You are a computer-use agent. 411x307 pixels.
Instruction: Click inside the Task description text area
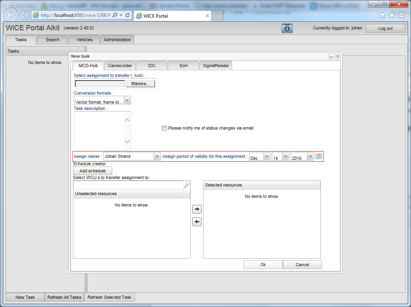point(99,130)
